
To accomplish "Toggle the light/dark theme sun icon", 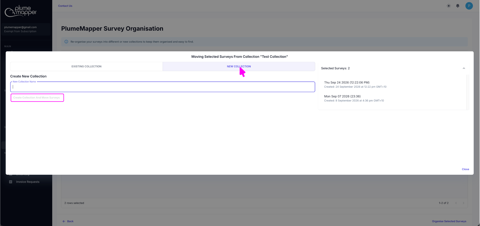I will click(448, 6).
